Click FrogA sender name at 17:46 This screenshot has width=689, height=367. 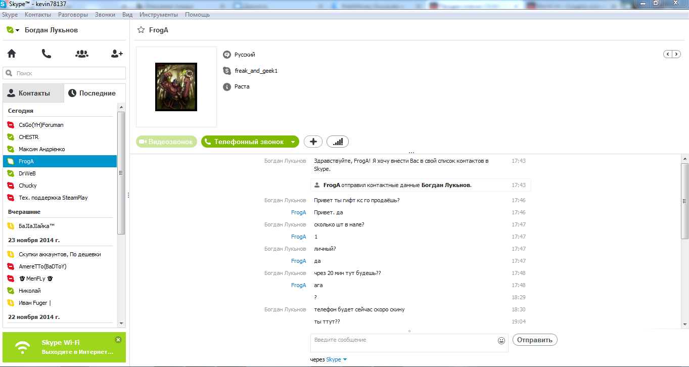pyautogui.click(x=298, y=212)
